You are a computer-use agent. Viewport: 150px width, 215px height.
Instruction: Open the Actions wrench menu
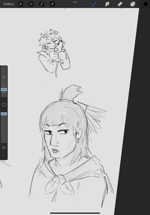tap(21, 4)
